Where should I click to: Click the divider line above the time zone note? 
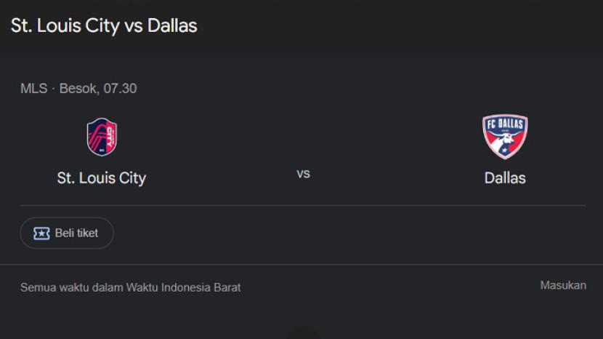303,264
